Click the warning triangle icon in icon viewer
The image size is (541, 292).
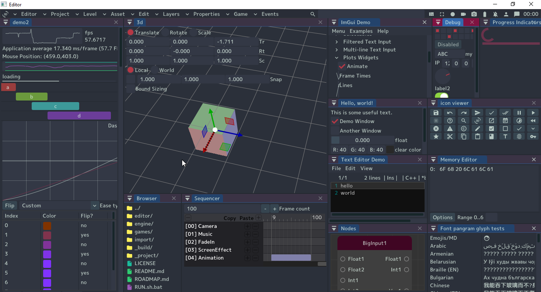pos(450,129)
